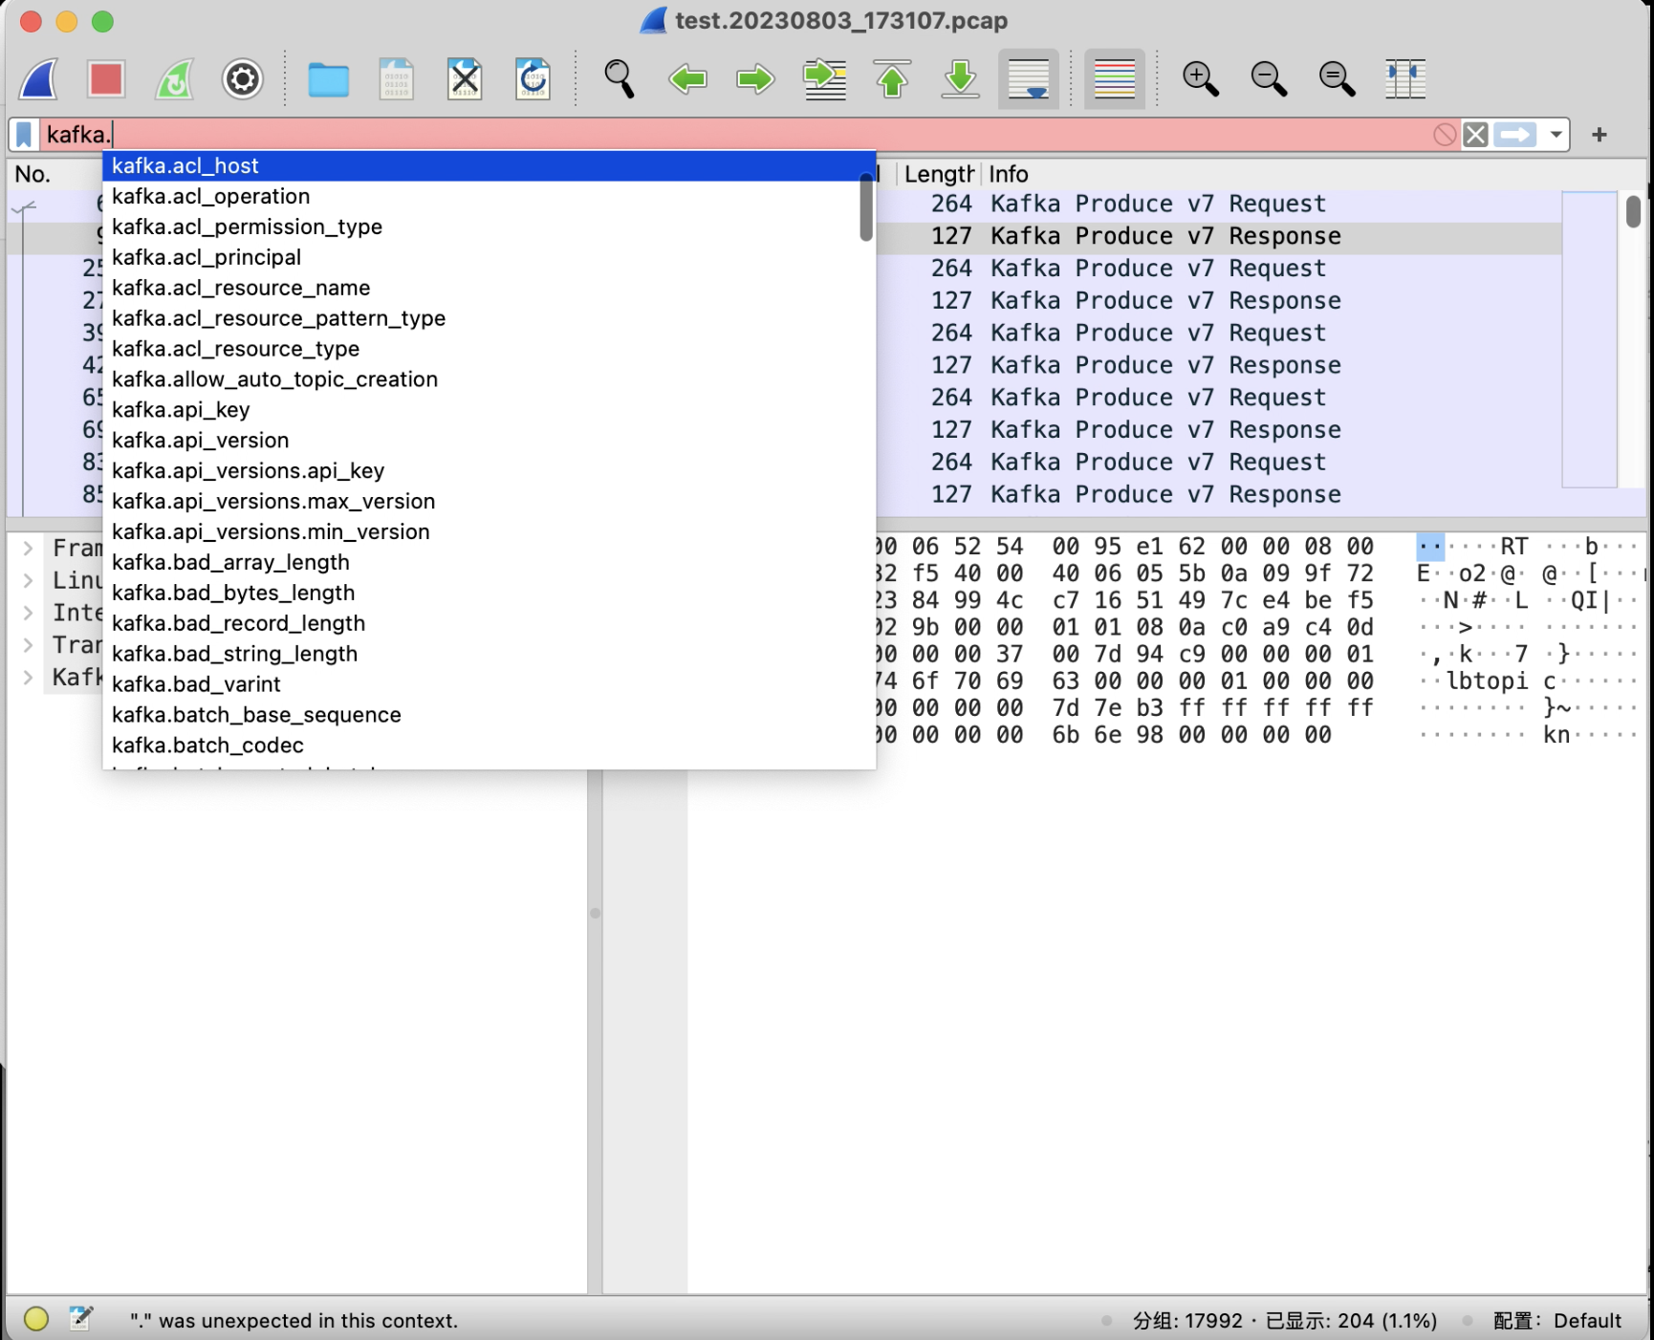Select the 127 Kafka Produce v7 Response highlighted row

1218,236
